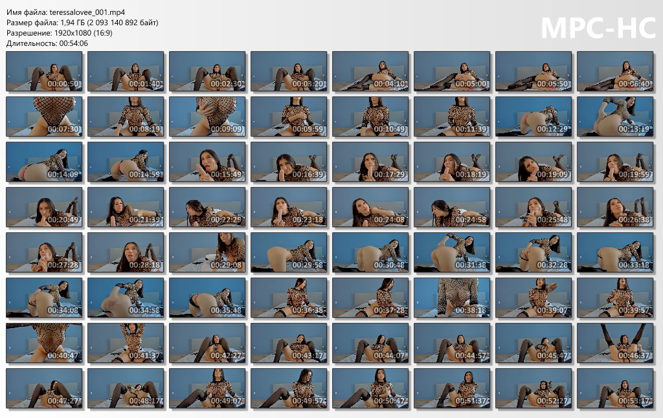The width and height of the screenshot is (663, 418).
Task: Pick the thumbnail labeled 00:49:07
Action: click(207, 388)
